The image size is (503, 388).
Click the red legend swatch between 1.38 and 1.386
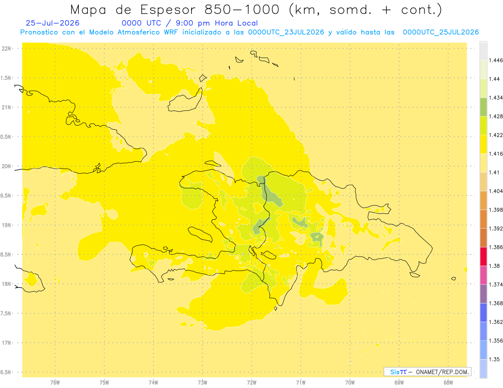point(483,256)
